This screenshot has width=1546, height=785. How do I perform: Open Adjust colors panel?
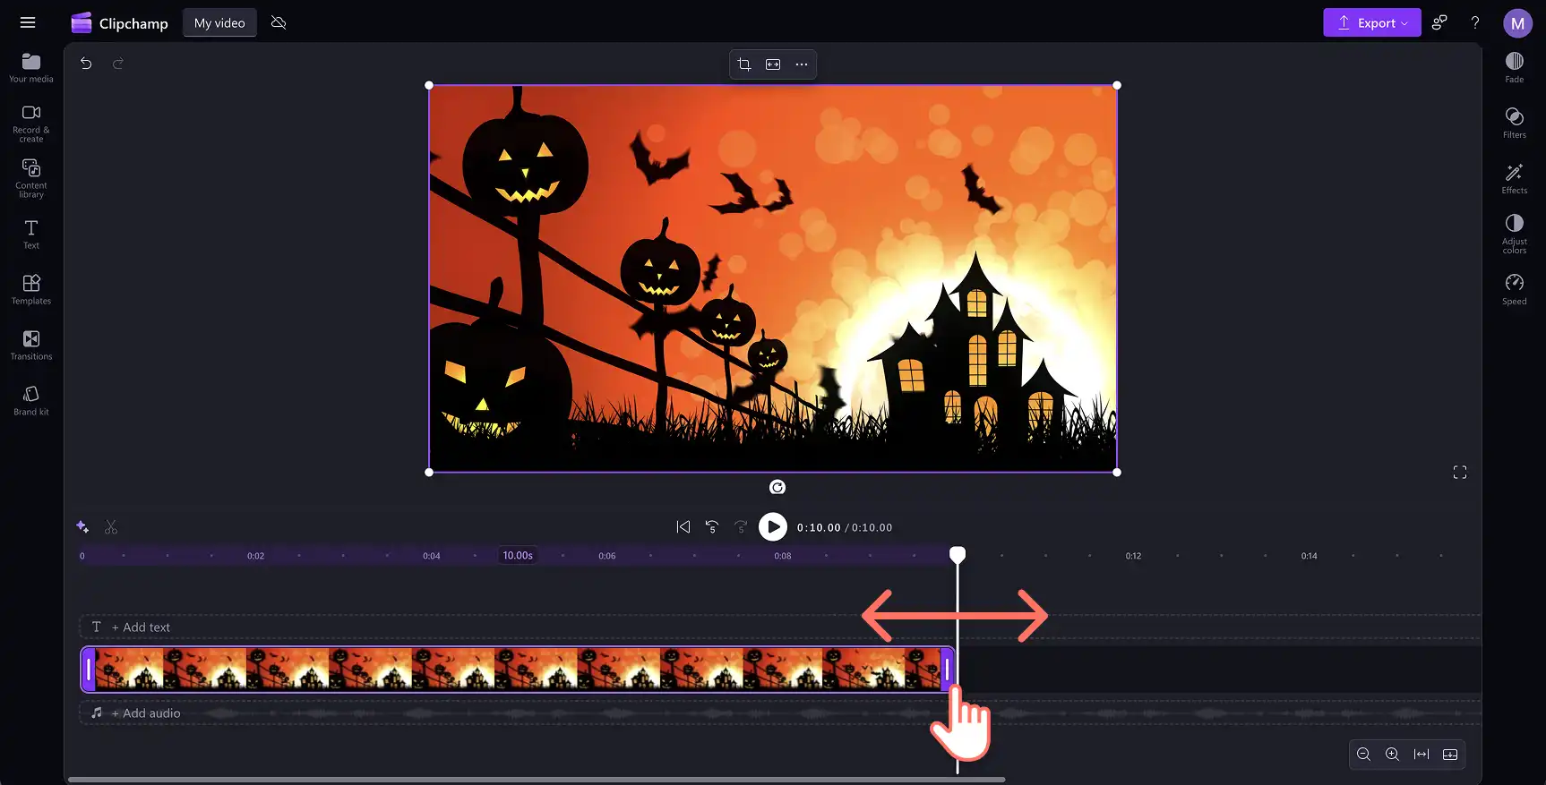pyautogui.click(x=1515, y=235)
